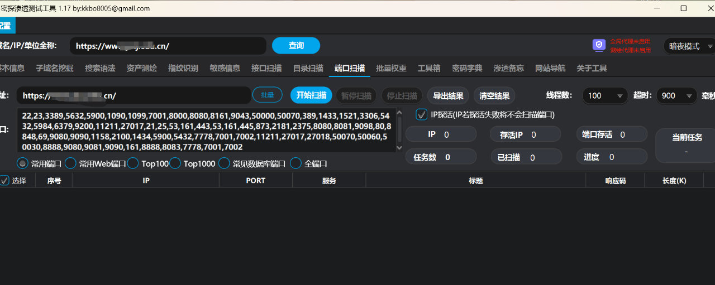Select the 常用Web端口 radio button
Screen dimensions: 715x285
pos(70,163)
